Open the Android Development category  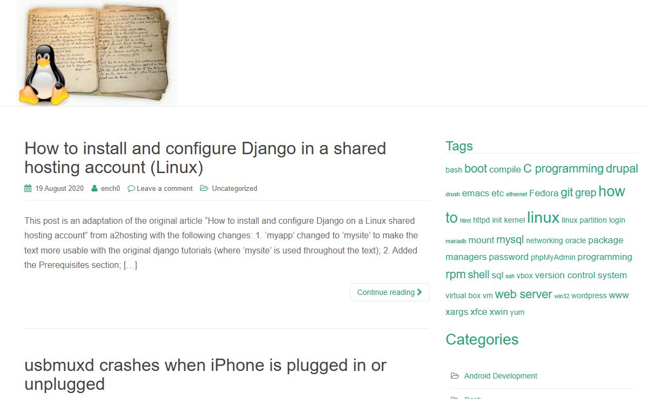501,376
